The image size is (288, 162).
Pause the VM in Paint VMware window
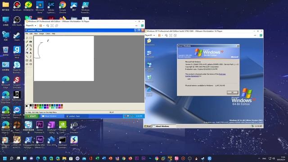[40, 26]
